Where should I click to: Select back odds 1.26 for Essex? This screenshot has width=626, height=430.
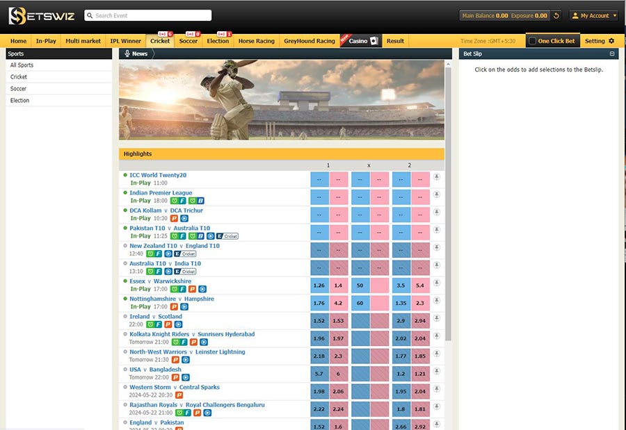click(x=319, y=286)
